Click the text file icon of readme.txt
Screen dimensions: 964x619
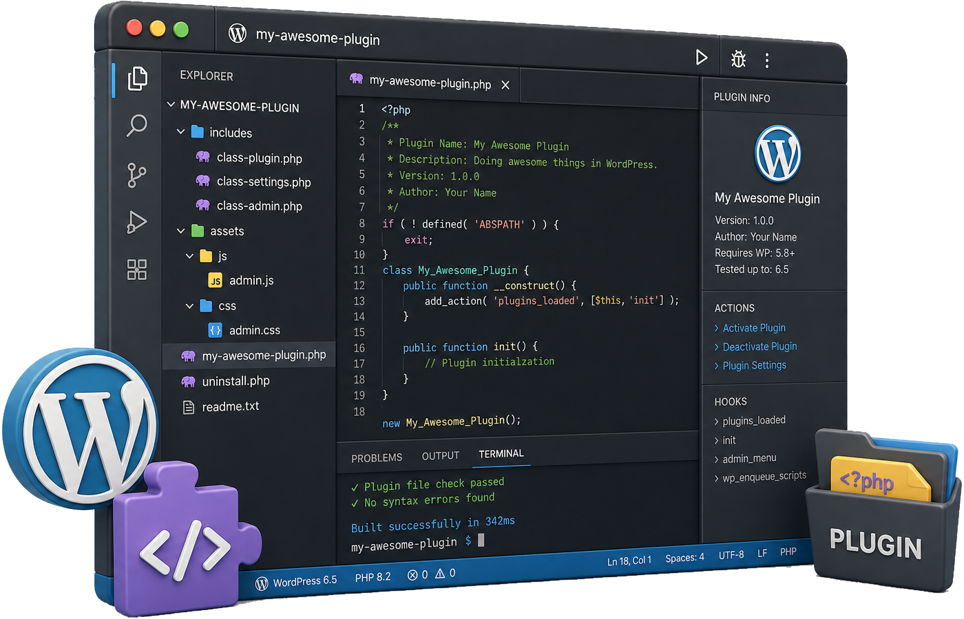coord(189,407)
